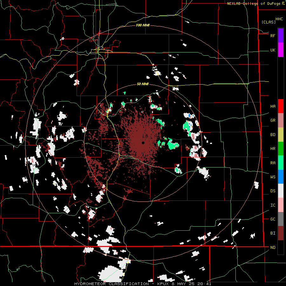Viewport: 286px width, 286px height.
Task: Click the HYDROMETEOR CLASSIFICATION title text
Action: (x=112, y=284)
